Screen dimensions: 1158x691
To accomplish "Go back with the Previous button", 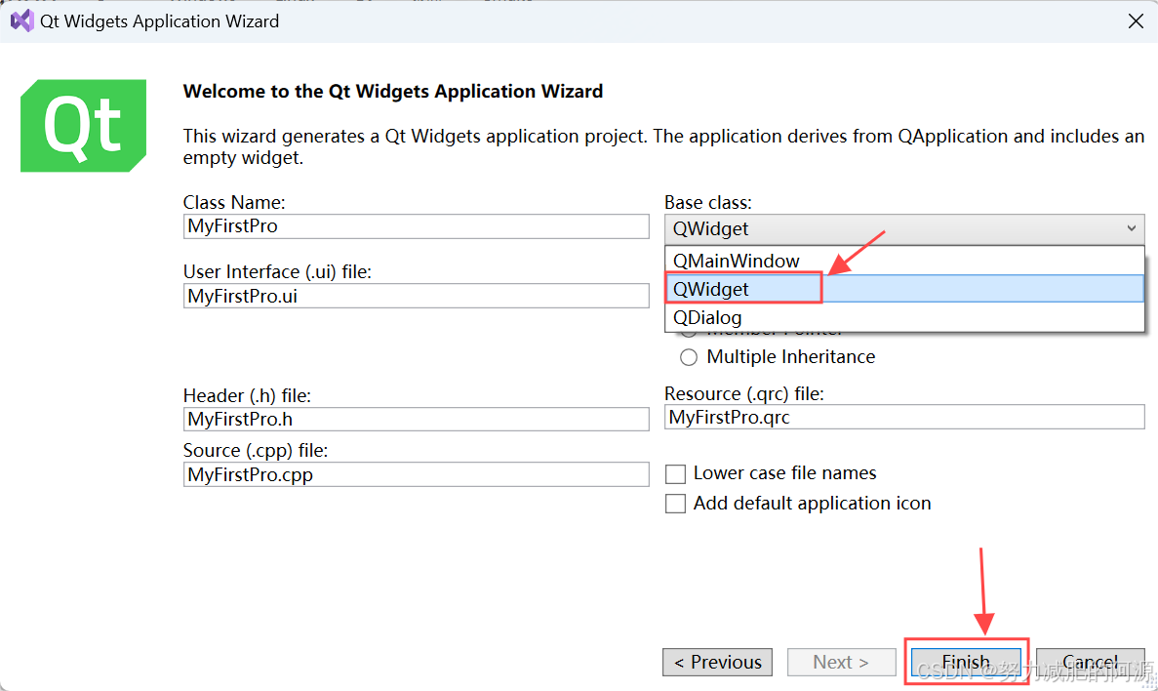I will tap(717, 662).
